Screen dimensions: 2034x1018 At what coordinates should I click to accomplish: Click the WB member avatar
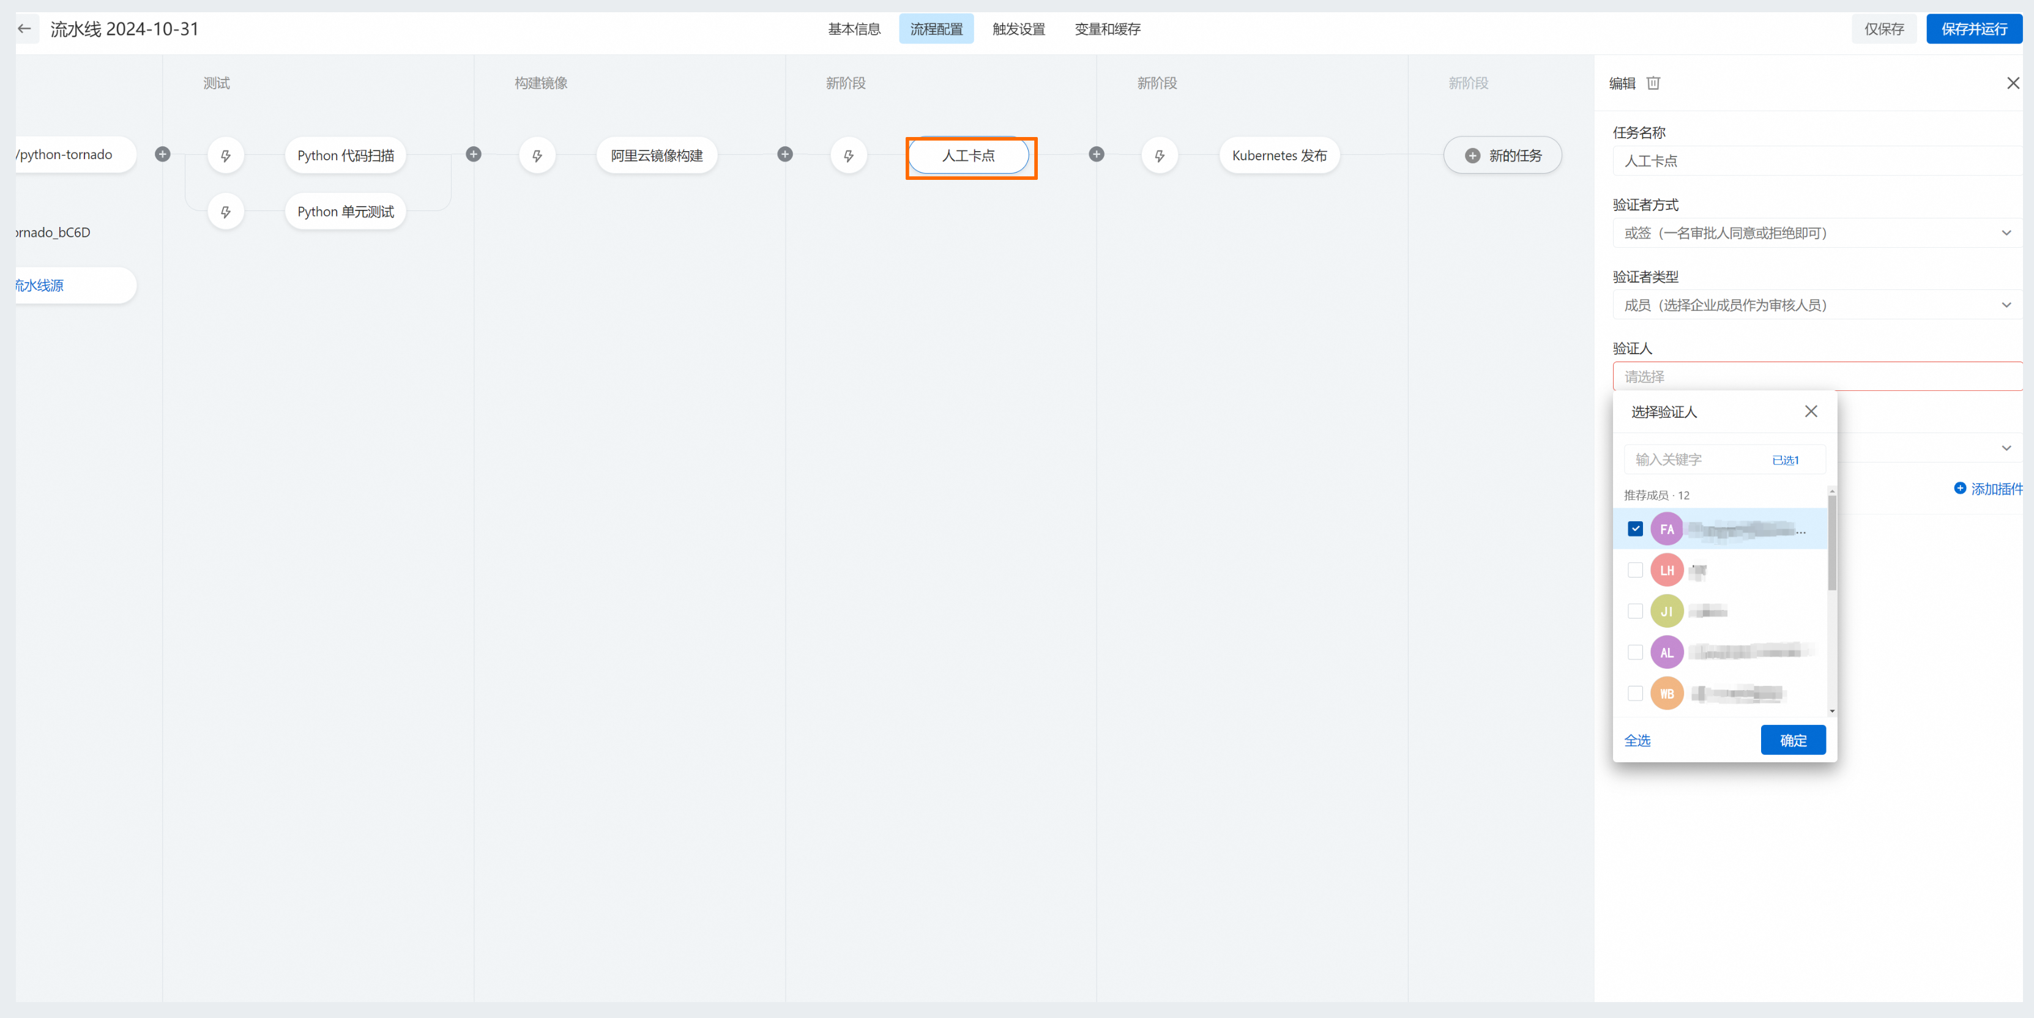[x=1667, y=694]
